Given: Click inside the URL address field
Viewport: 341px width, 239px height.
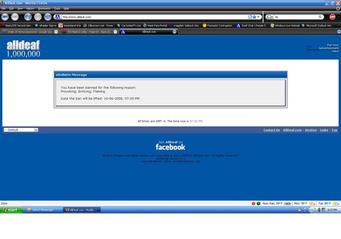Looking at the screenshot, I should click(x=155, y=17).
